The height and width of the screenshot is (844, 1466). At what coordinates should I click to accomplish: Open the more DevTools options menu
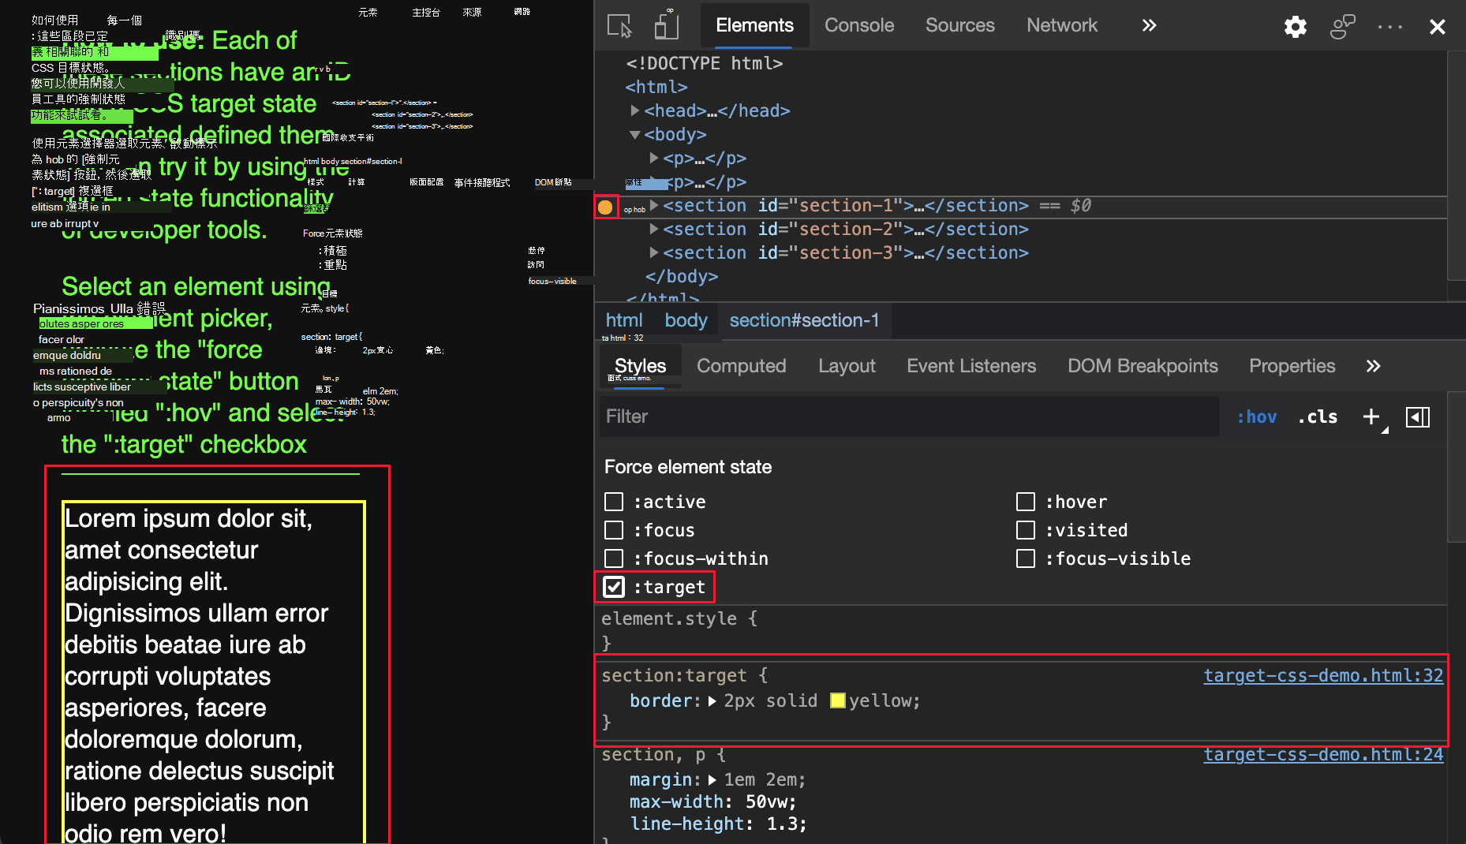click(1389, 26)
